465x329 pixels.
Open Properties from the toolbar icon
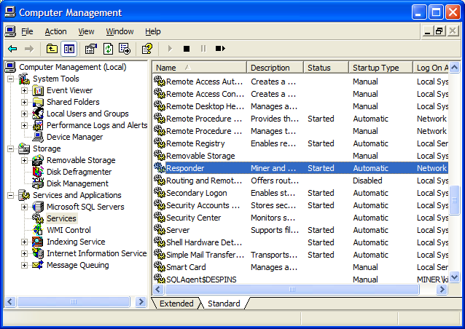coord(91,49)
